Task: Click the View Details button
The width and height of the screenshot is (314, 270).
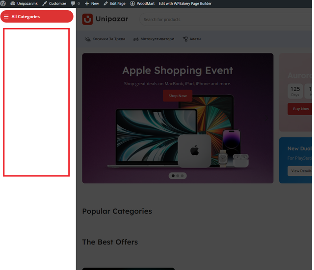Action: pyautogui.click(x=300, y=171)
